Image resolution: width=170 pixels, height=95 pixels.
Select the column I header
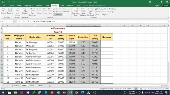point(107,26)
